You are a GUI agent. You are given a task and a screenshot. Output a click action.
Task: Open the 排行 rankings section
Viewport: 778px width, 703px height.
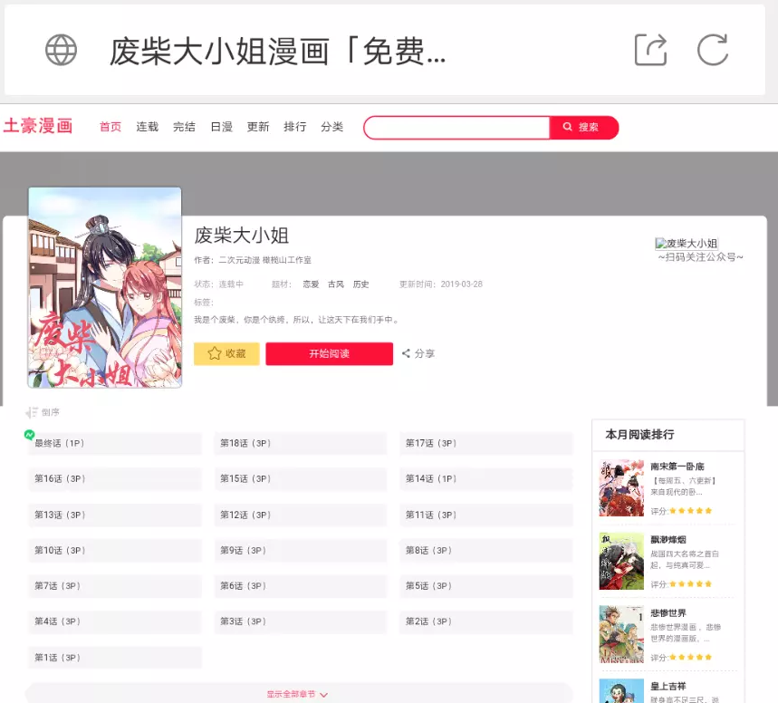295,127
